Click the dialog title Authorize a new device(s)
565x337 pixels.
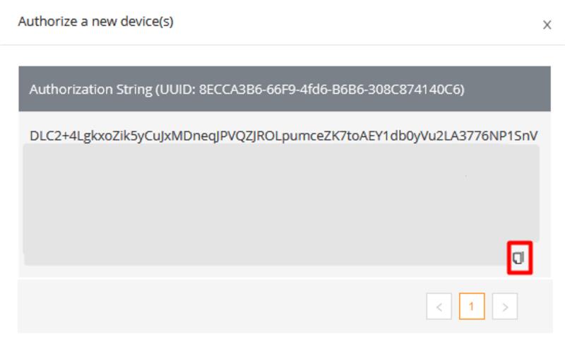click(95, 22)
